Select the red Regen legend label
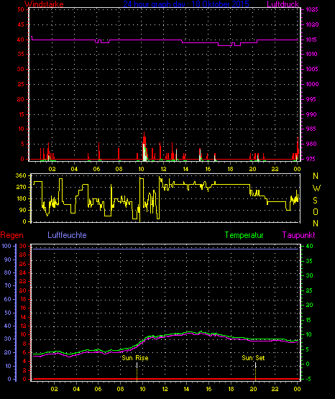This screenshot has width=335, height=399. click(12, 235)
